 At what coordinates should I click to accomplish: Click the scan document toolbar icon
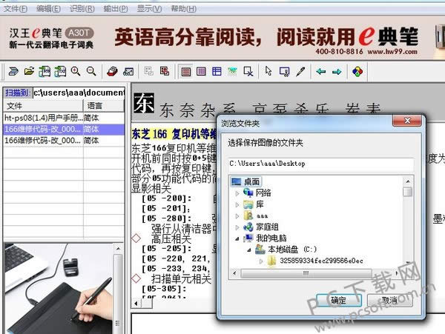(x=13, y=71)
